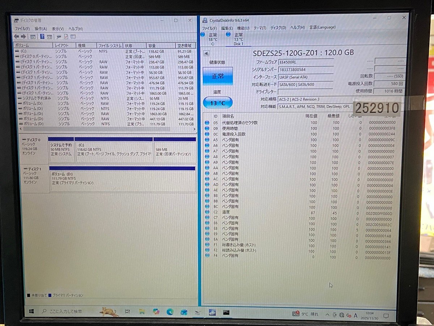Switch to CrystalDiskInfo via its taskbar icon

(x=212, y=312)
